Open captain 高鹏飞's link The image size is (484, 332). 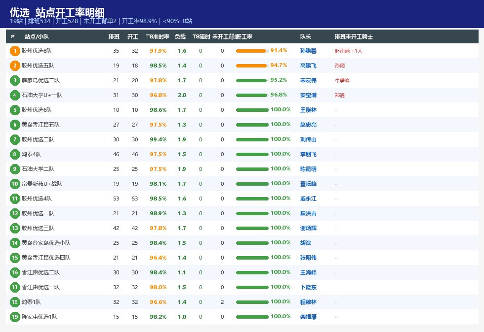coord(308,66)
